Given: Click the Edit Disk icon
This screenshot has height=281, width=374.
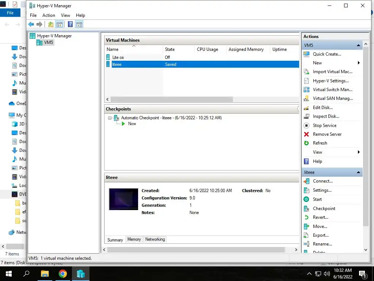Looking at the screenshot, I should [306, 108].
